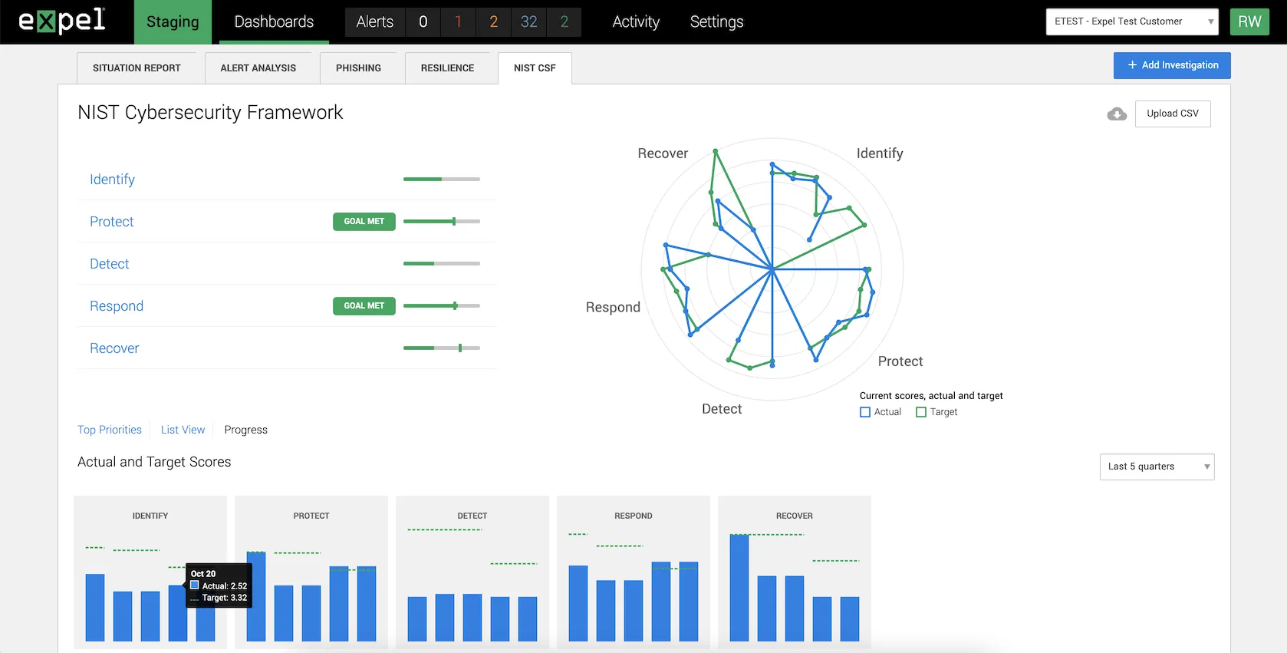Image resolution: width=1287 pixels, height=653 pixels.
Task: Click the cloud download icon
Action: click(x=1117, y=114)
